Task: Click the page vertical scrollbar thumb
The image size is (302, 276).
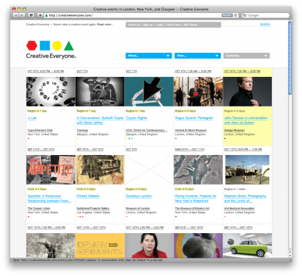Action: pos(290,58)
